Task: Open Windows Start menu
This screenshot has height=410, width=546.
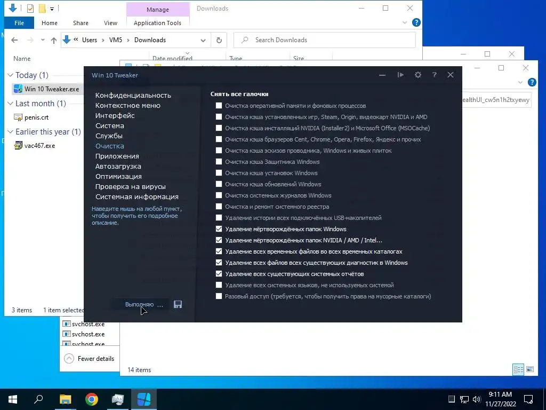Action: click(x=13, y=399)
